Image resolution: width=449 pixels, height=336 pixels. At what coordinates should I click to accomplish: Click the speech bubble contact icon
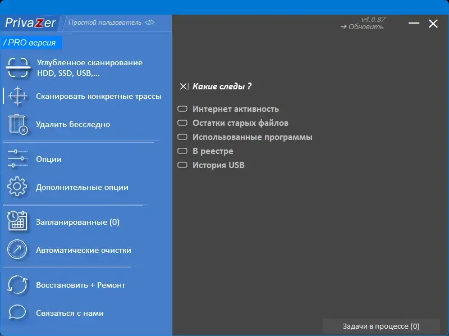coord(18,313)
